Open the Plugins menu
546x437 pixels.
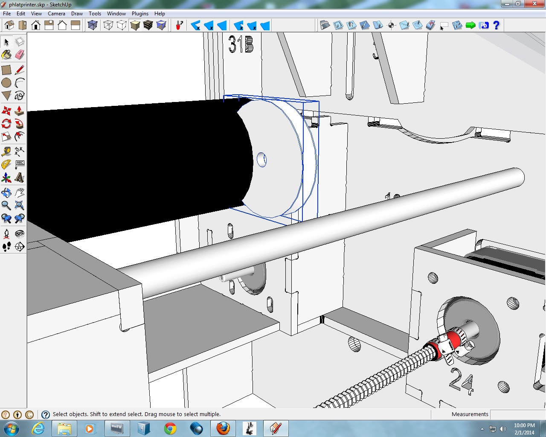click(140, 14)
